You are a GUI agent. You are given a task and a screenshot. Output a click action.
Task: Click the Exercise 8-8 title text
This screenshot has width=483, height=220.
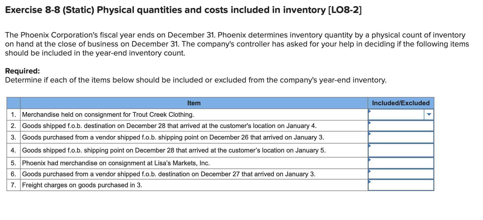tap(183, 10)
